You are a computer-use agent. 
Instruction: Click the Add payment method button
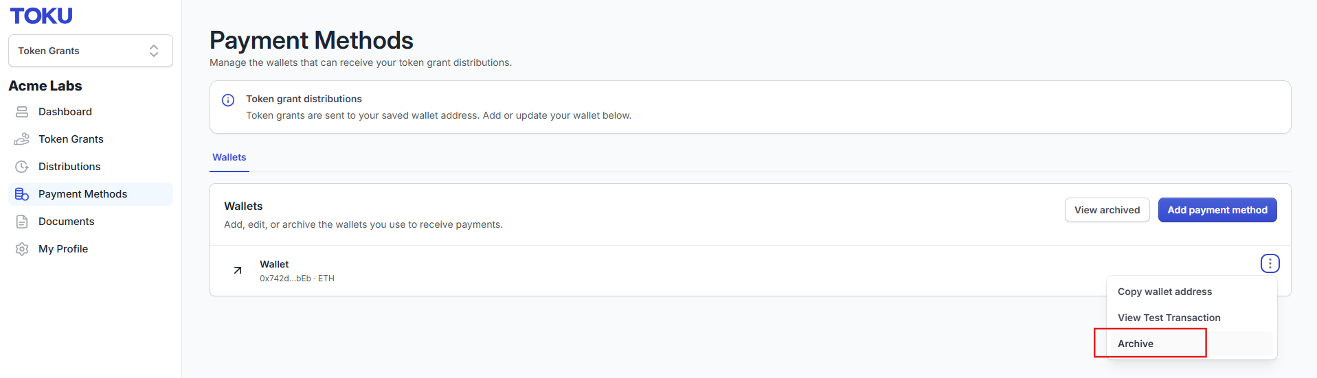coord(1217,210)
